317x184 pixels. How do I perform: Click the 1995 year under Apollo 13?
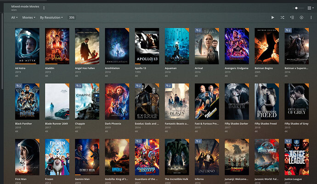coord(138,72)
